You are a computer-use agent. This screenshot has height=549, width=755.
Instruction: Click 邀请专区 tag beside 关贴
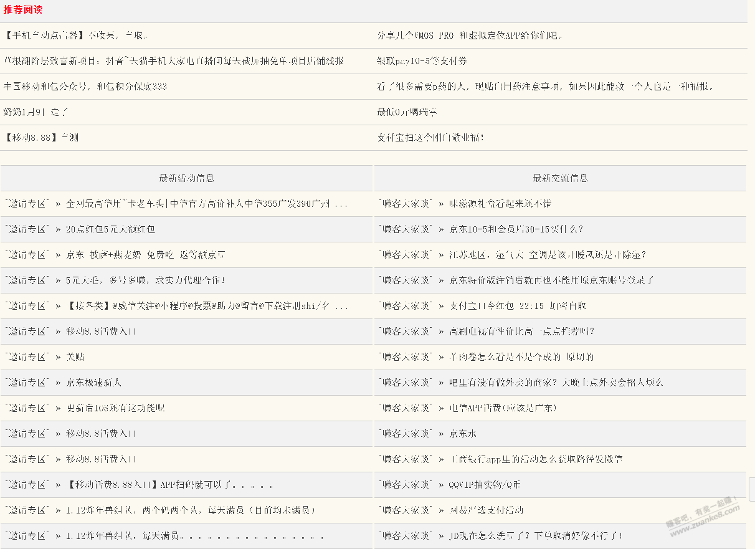26,357
